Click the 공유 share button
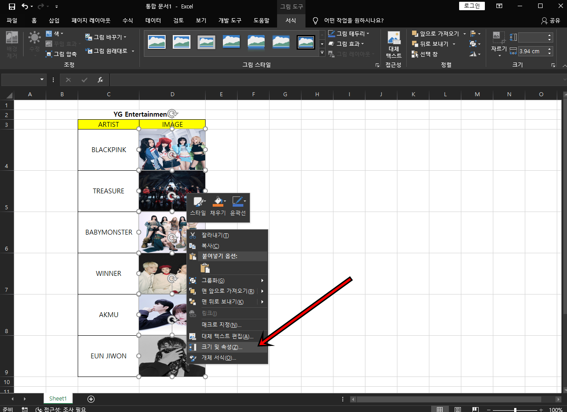This screenshot has height=412, width=567. click(551, 20)
